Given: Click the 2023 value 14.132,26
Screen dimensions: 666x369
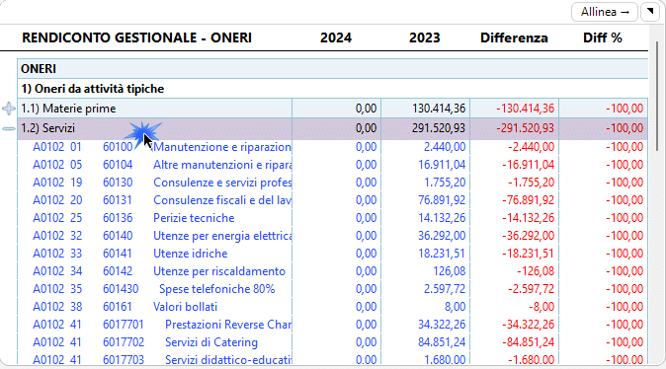Looking at the screenshot, I should click(x=442, y=218).
